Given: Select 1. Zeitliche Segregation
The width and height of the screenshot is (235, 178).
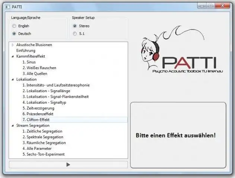Looking at the screenshot, I should coord(42,131).
